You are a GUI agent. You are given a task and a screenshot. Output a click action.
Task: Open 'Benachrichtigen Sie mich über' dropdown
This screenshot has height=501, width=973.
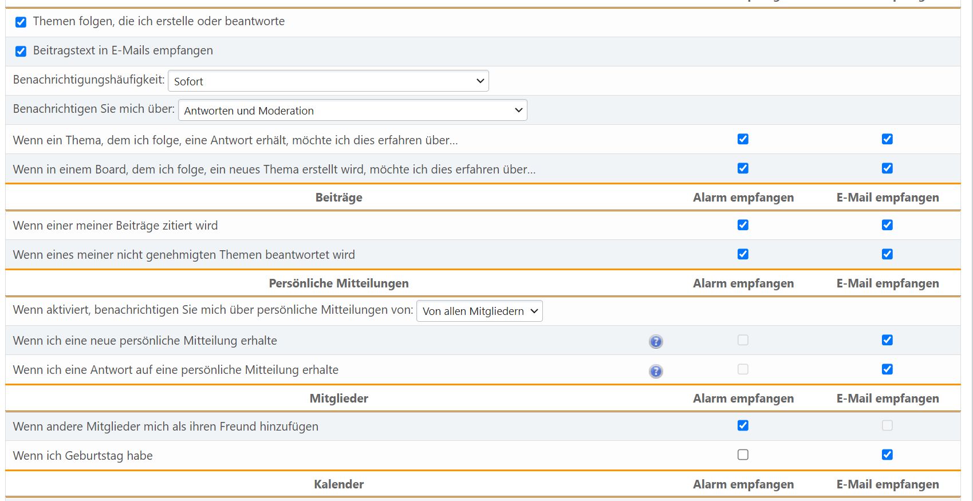tap(352, 110)
